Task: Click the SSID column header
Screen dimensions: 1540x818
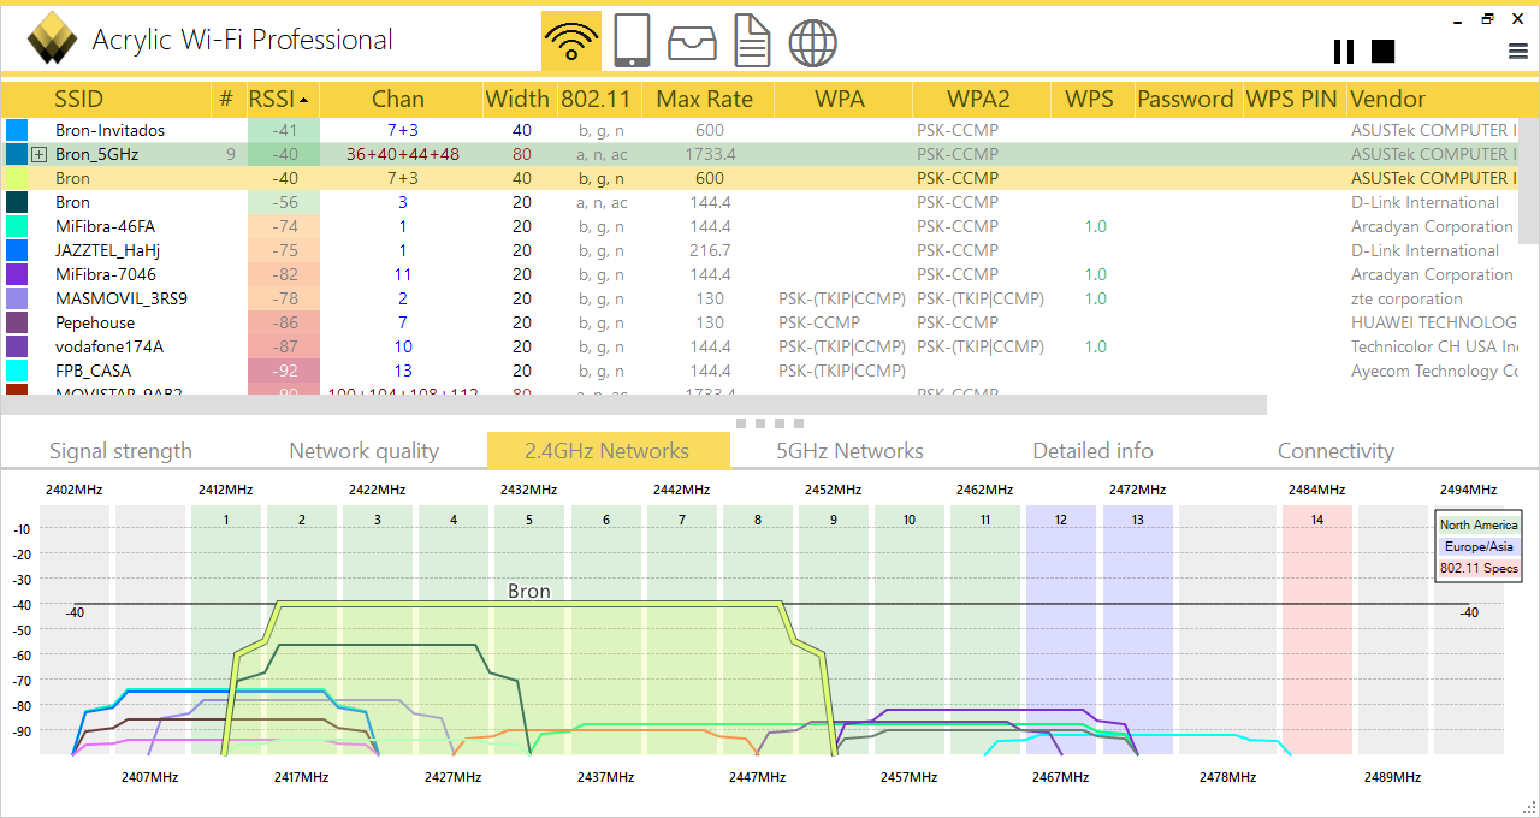Action: point(78,99)
